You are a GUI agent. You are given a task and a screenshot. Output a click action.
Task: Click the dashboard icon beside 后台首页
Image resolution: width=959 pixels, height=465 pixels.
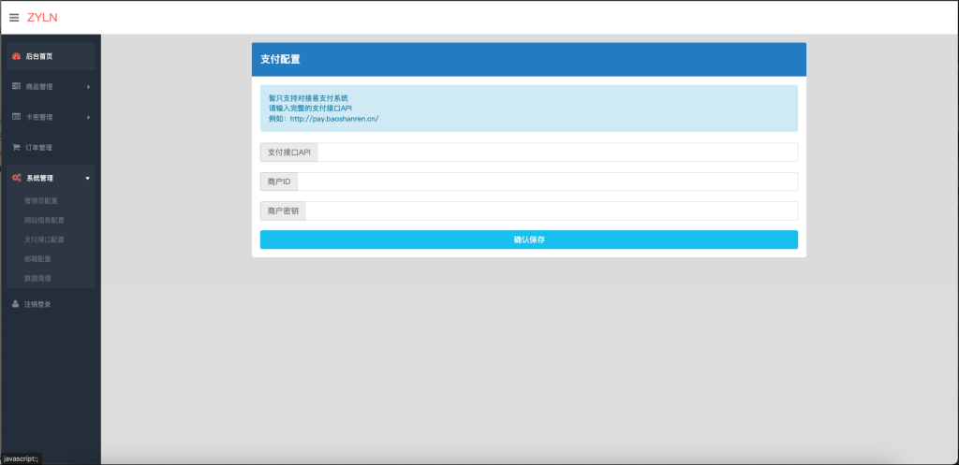click(17, 56)
